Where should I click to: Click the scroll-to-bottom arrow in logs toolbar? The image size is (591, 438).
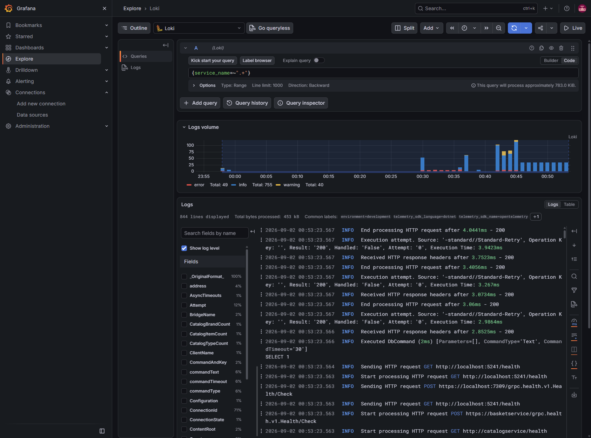point(574,245)
